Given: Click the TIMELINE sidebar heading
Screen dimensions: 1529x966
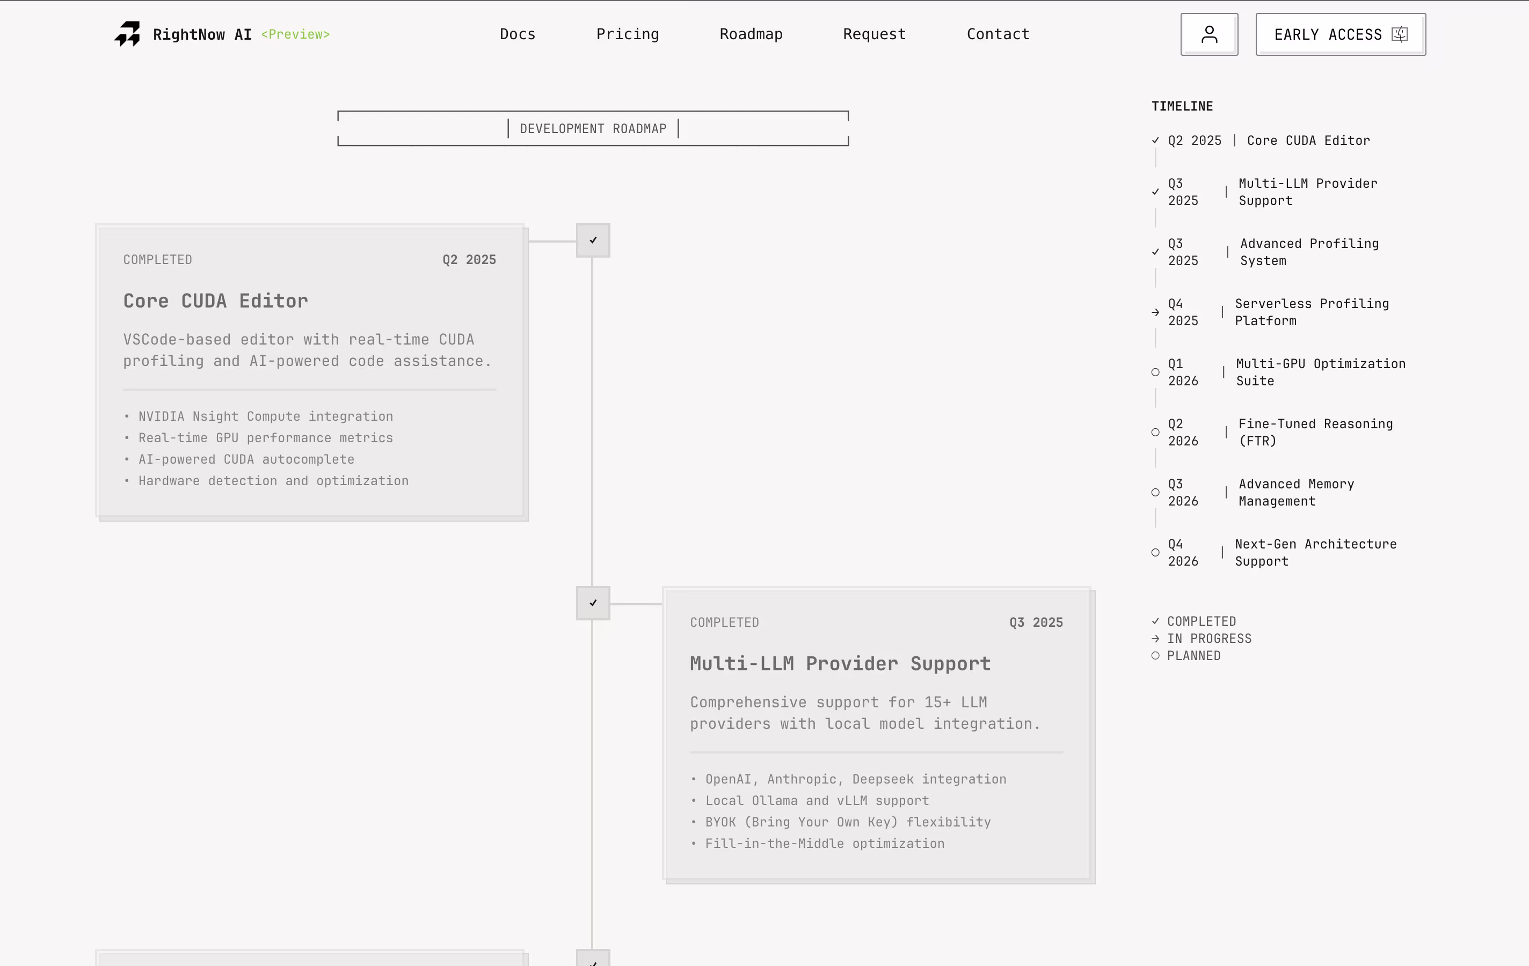Looking at the screenshot, I should [1182, 106].
